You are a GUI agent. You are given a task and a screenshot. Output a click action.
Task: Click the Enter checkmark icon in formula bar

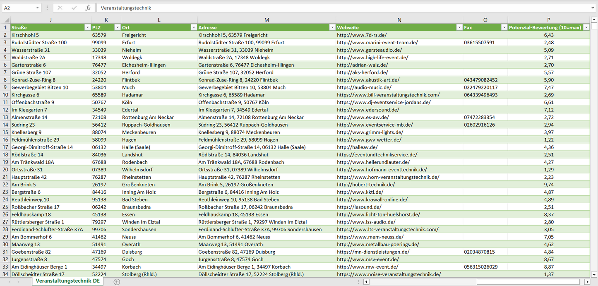pyautogui.click(x=74, y=8)
